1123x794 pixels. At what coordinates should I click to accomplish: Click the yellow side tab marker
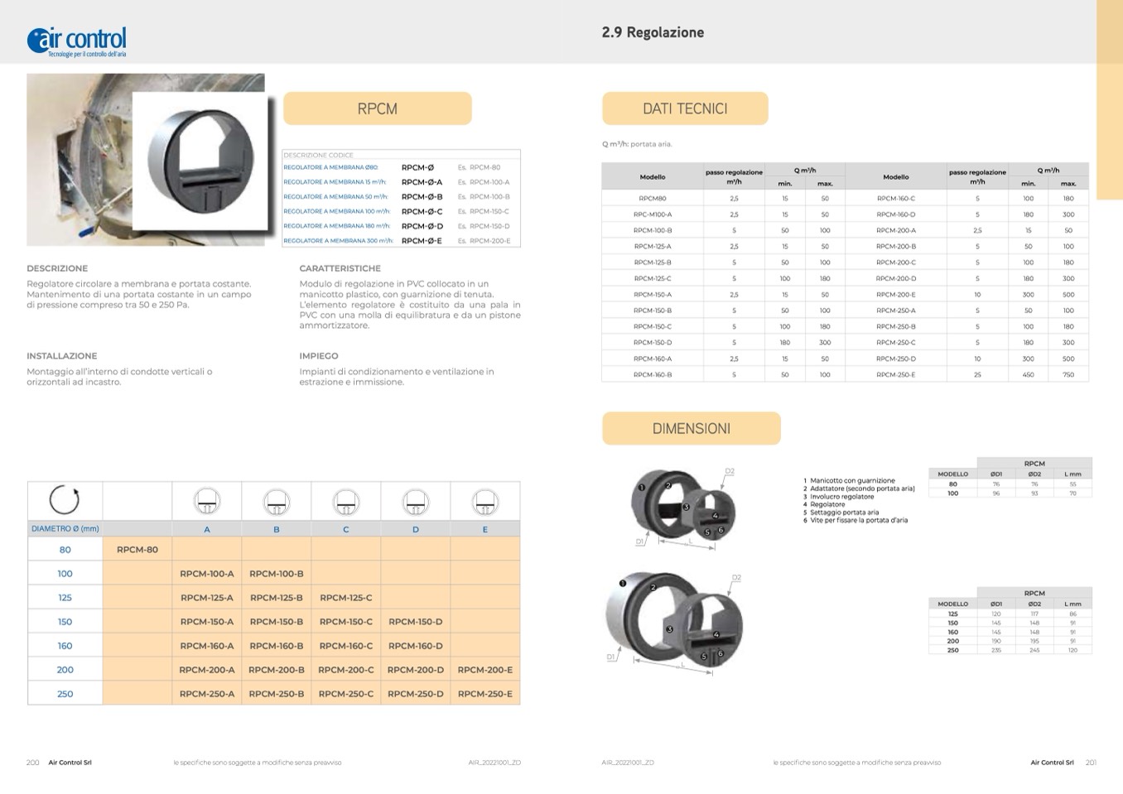[x=1109, y=99]
